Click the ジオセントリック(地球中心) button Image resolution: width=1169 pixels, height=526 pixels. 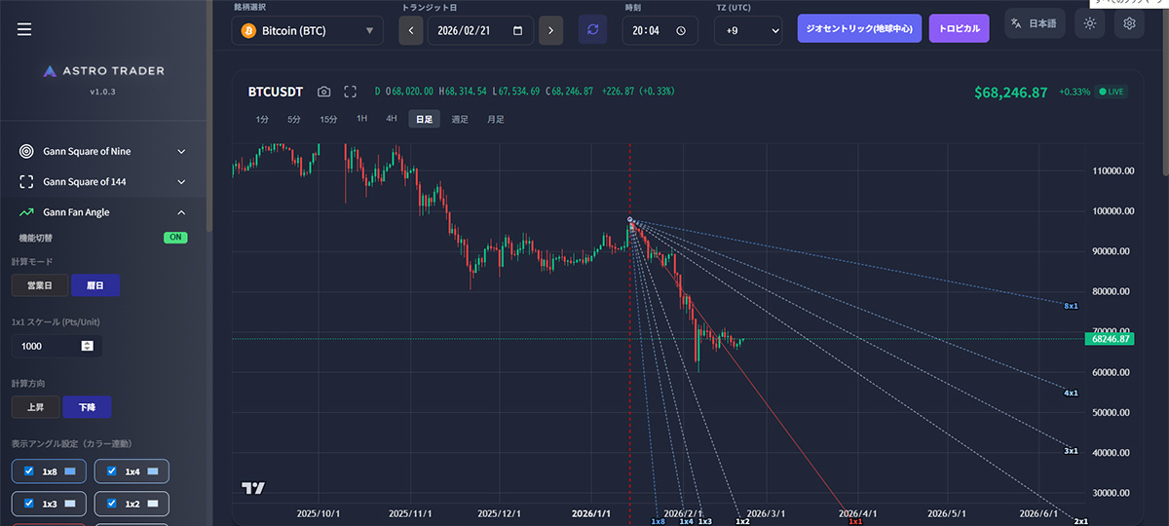pos(859,28)
